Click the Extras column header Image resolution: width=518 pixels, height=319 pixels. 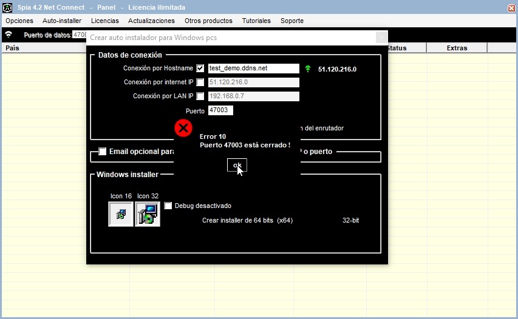[457, 48]
